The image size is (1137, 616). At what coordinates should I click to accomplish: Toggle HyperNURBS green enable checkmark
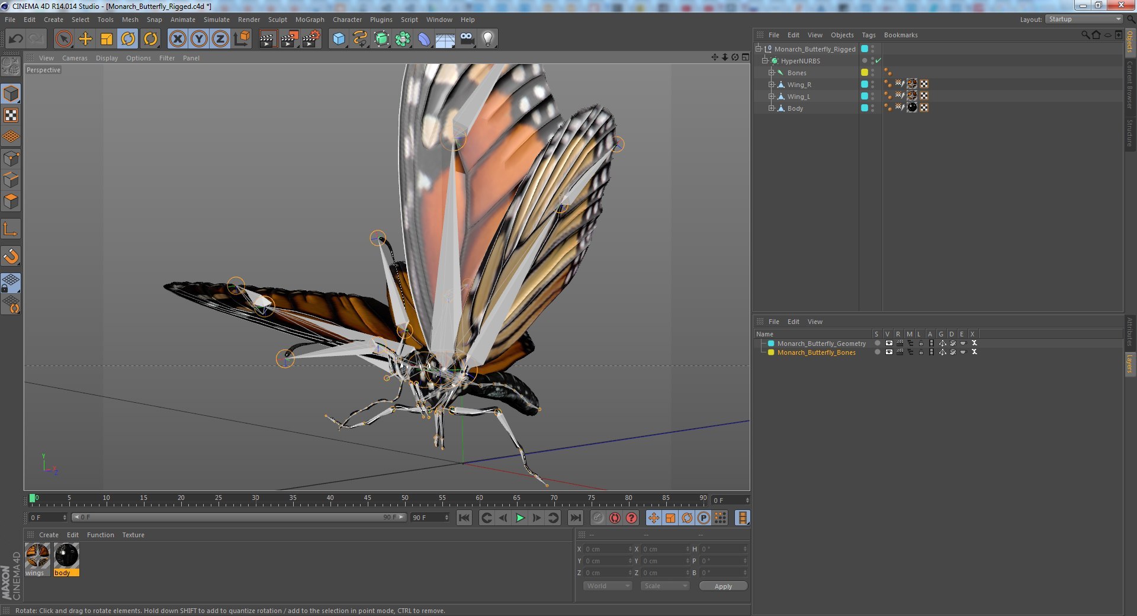(878, 61)
